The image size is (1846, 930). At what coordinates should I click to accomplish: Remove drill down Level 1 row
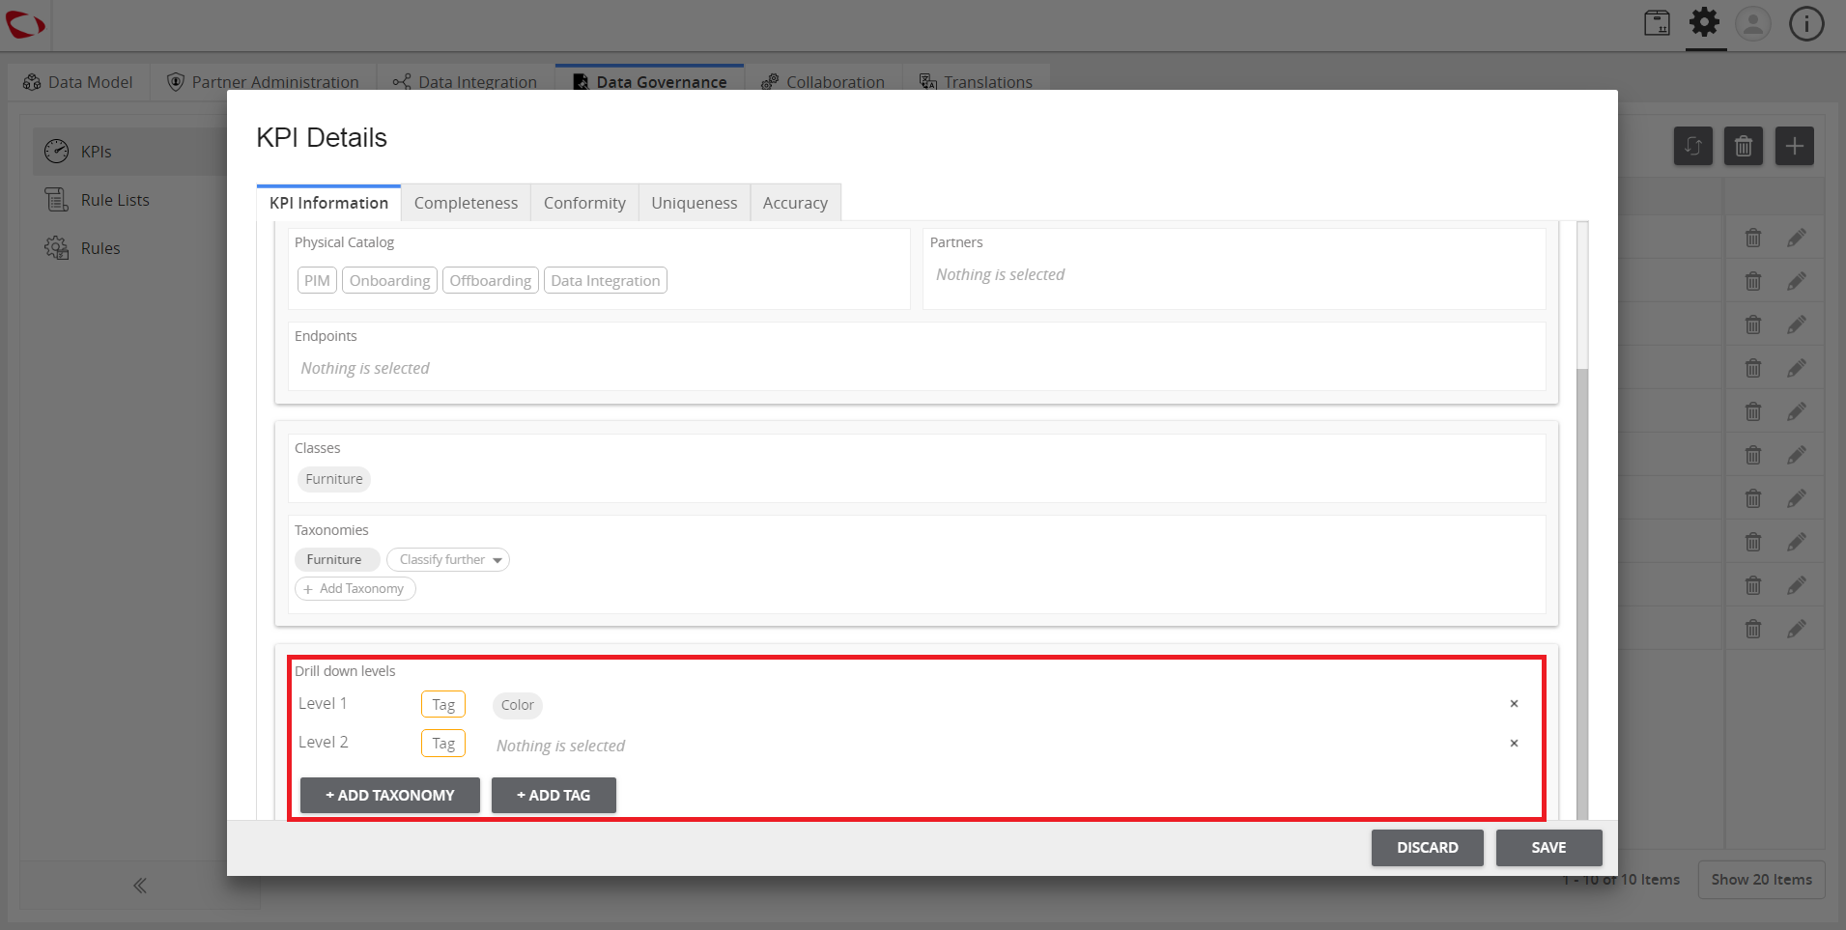1514,704
